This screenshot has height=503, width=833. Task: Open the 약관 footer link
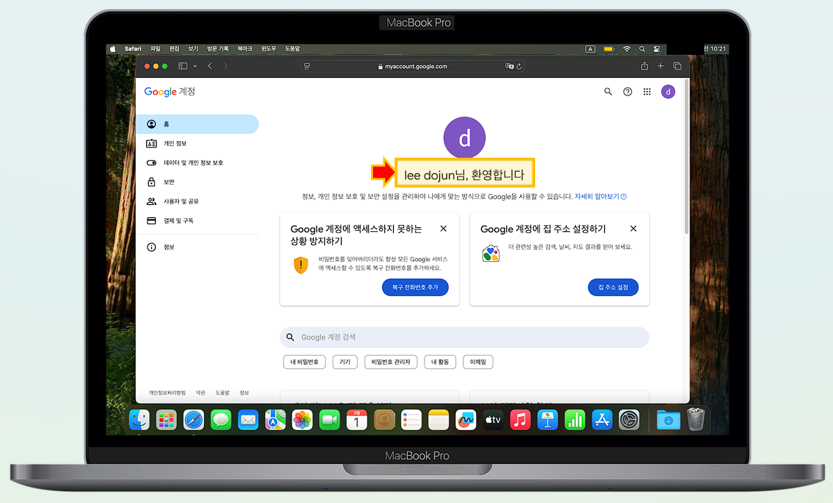point(200,393)
